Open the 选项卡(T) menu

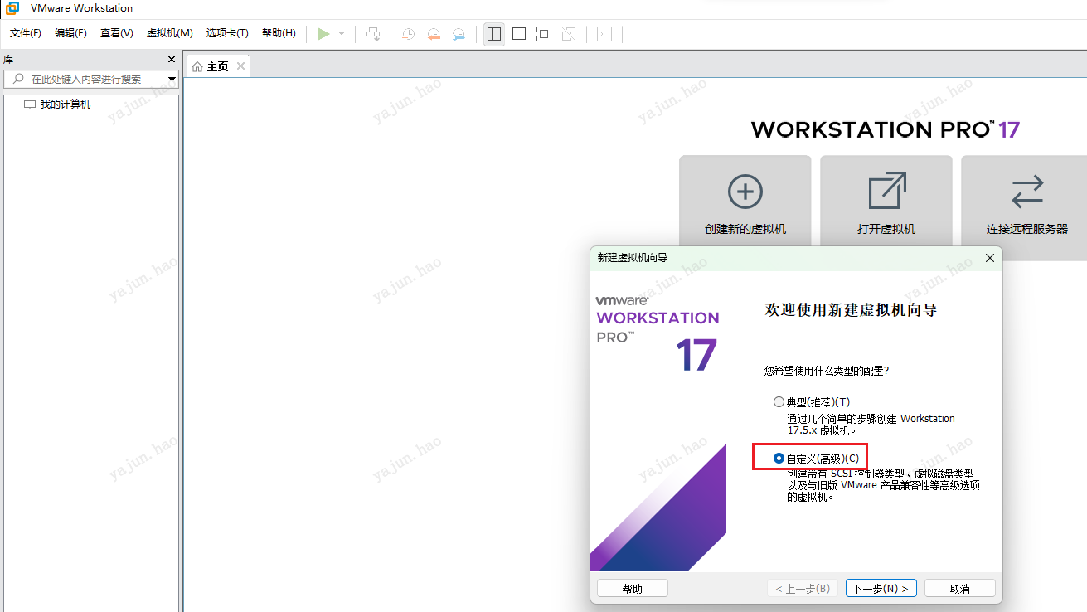click(x=227, y=33)
